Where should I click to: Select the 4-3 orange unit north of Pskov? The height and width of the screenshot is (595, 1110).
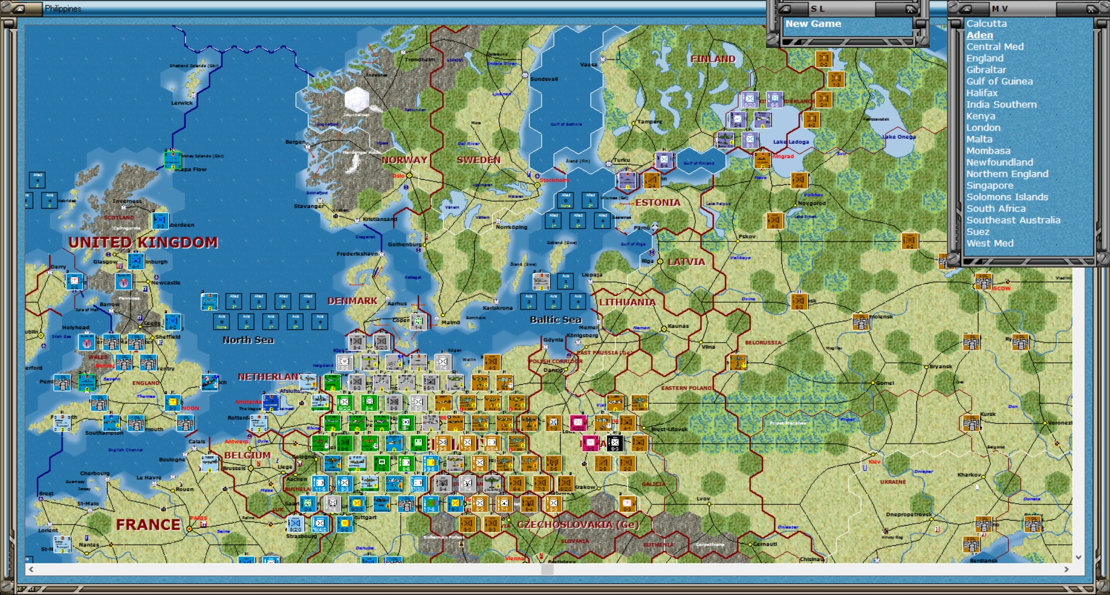774,221
